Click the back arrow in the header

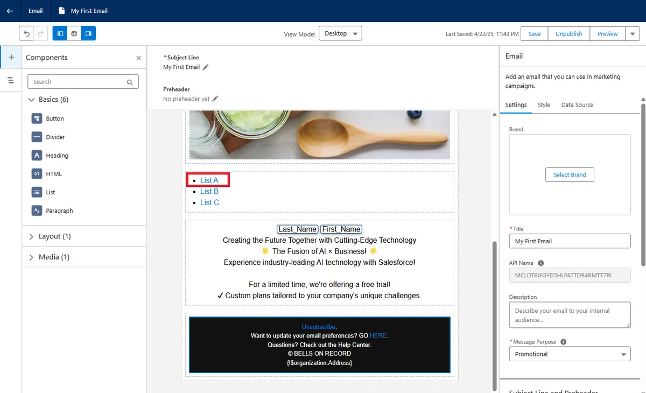(10, 11)
